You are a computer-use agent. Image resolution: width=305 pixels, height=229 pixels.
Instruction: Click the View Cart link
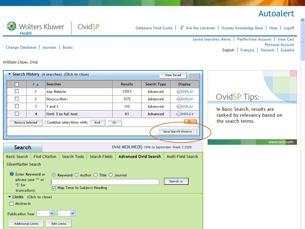(x=286, y=39)
